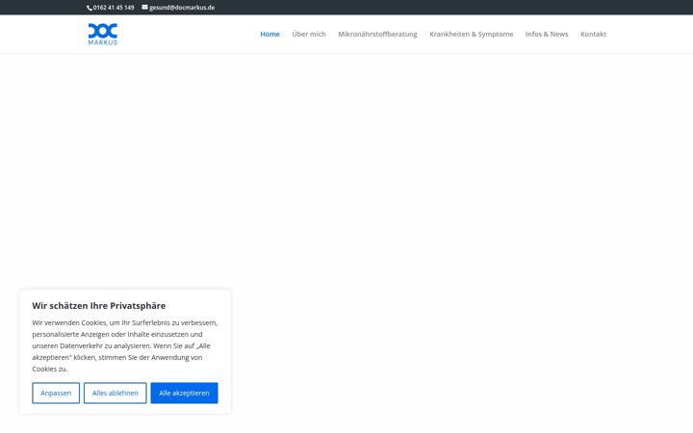Click the cookie text starting "Wir verwenden Cookies"
This screenshot has width=693, height=433.
coord(124,345)
